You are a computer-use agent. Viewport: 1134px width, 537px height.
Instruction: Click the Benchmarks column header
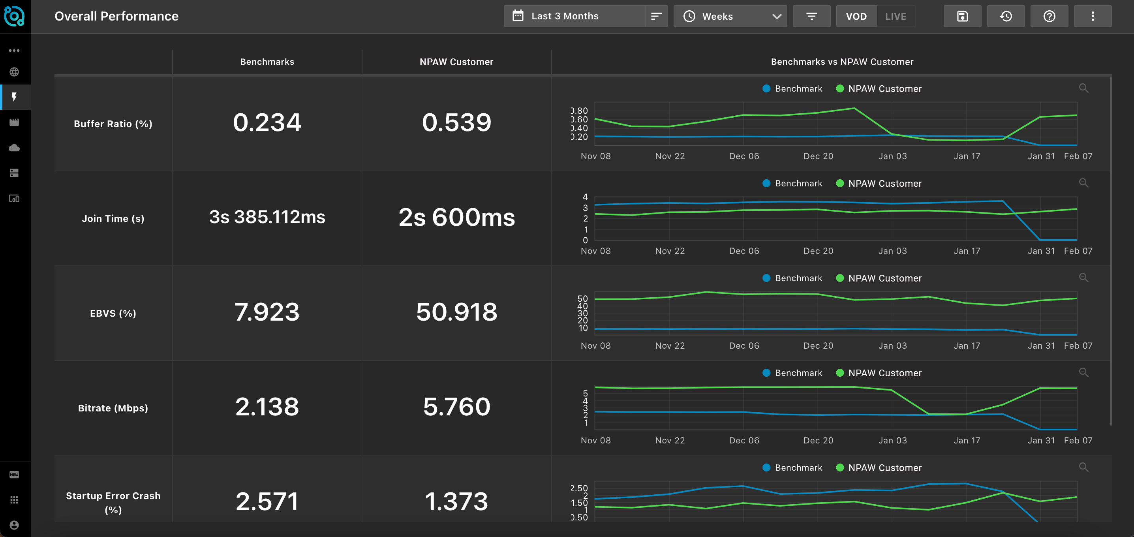(267, 62)
